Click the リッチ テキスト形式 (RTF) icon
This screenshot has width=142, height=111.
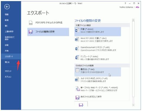tap(77, 79)
